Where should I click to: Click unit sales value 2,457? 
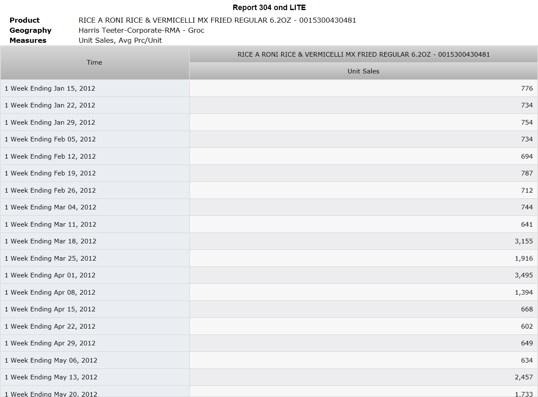(524, 377)
